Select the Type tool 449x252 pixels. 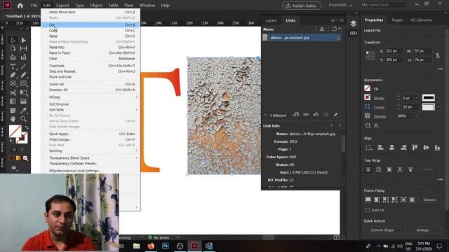(13, 66)
